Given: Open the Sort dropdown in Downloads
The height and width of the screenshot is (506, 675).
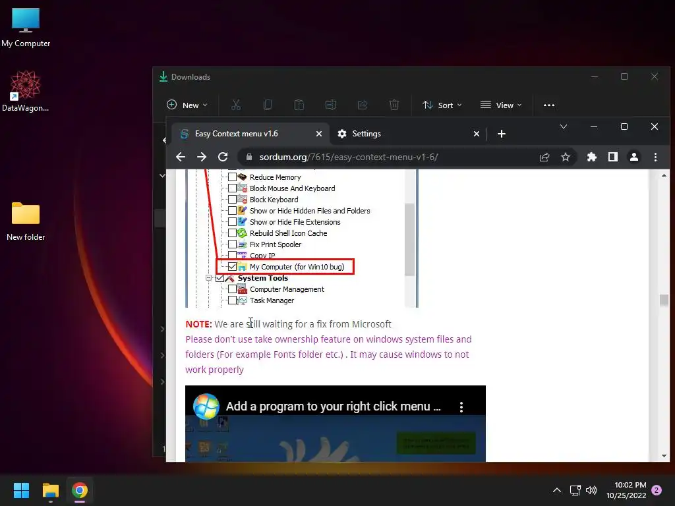Looking at the screenshot, I should 442,105.
